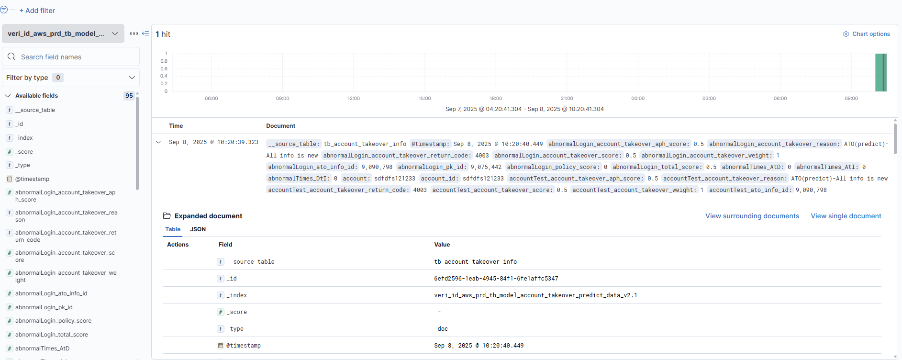Click the Expanded document folder icon
Image resolution: width=902 pixels, height=360 pixels.
click(x=167, y=216)
